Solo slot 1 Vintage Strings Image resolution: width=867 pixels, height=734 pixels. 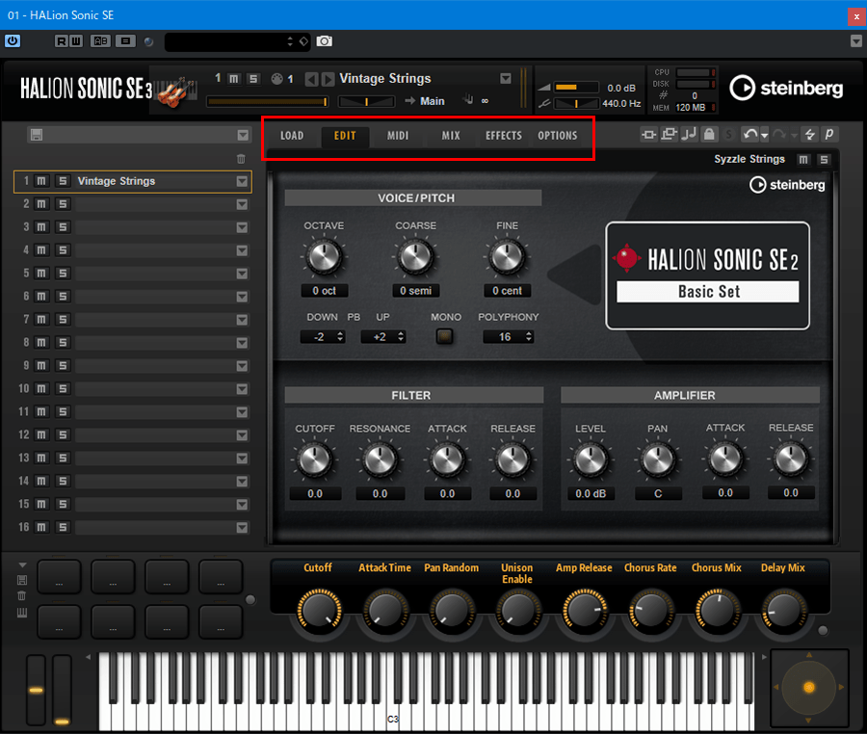click(63, 181)
